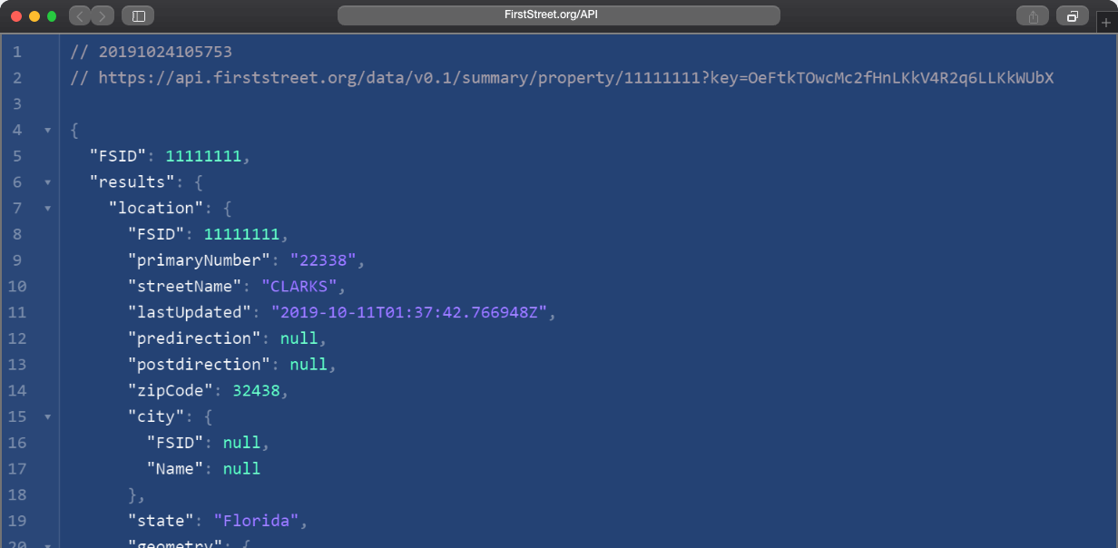Image resolution: width=1118 pixels, height=548 pixels.
Task: Collapse the root JSON object on line 4
Action: 47,131
